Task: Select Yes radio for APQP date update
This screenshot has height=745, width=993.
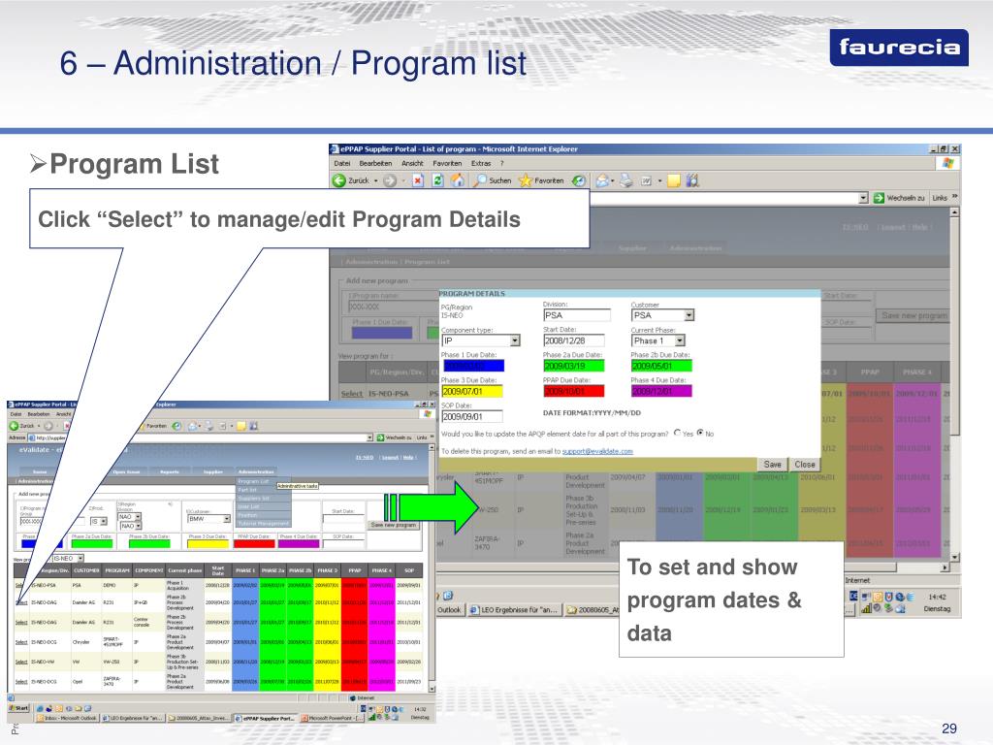Action: 677,433
